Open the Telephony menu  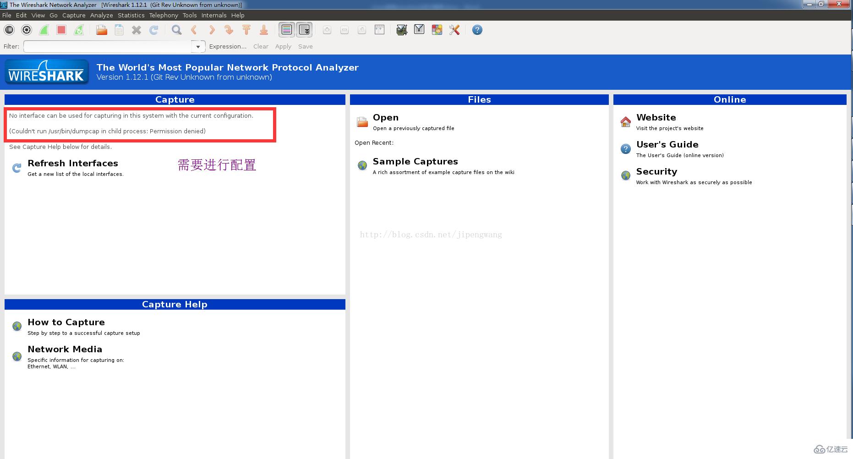(164, 15)
